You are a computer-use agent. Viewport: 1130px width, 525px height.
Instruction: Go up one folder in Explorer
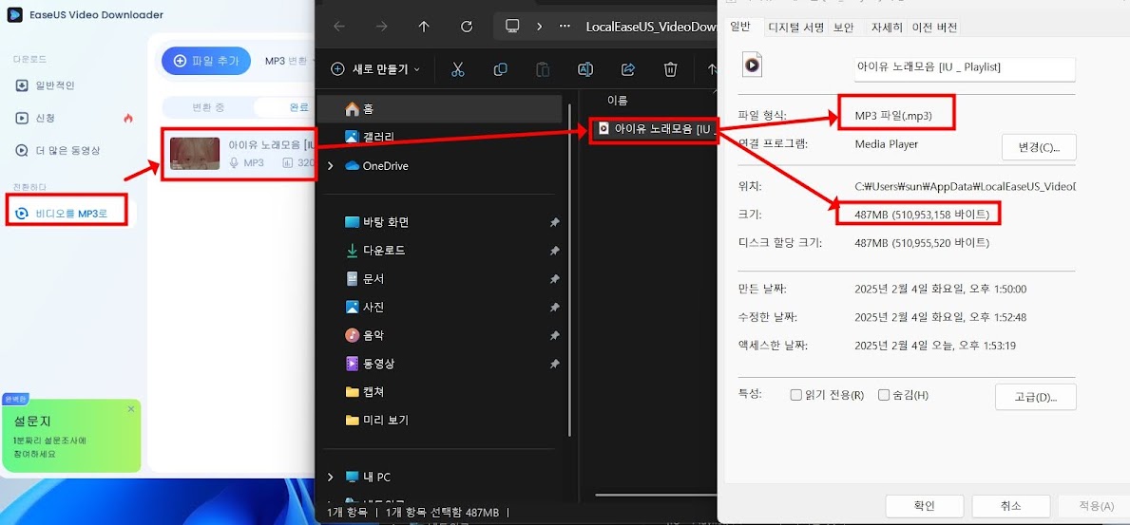point(424,26)
